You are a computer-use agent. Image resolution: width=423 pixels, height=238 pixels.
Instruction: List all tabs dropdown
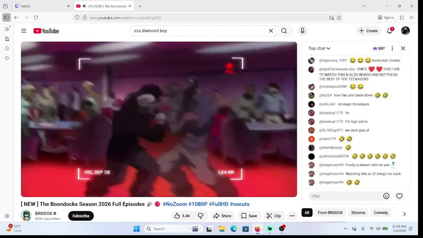(x=364, y=6)
